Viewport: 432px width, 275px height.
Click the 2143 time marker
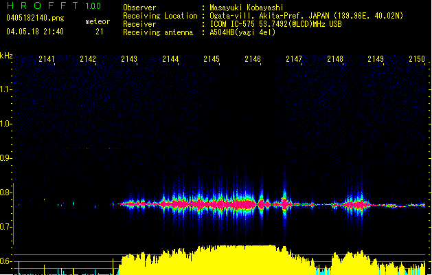pos(129,59)
